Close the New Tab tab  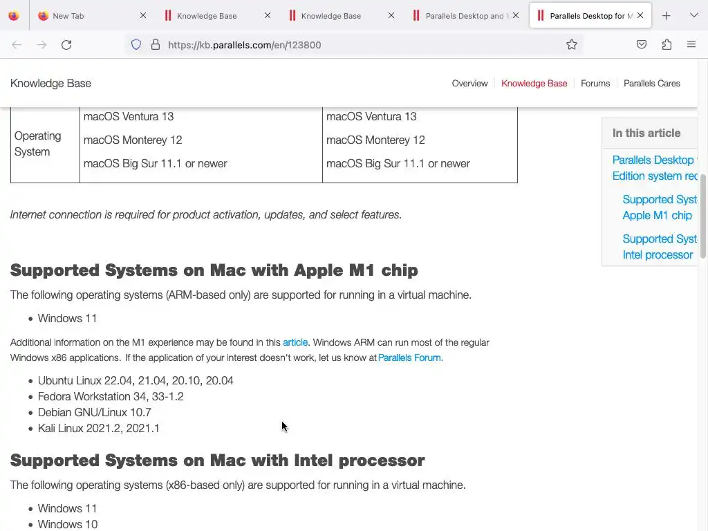pyautogui.click(x=143, y=15)
